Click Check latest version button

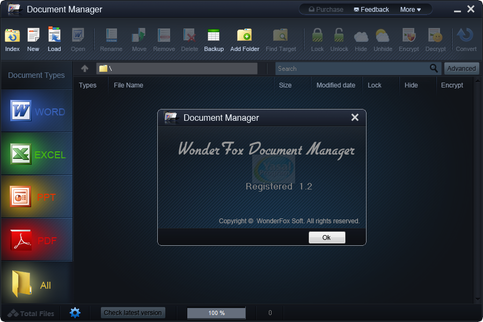[x=133, y=313]
